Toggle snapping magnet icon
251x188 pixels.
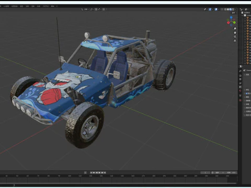point(96,9)
